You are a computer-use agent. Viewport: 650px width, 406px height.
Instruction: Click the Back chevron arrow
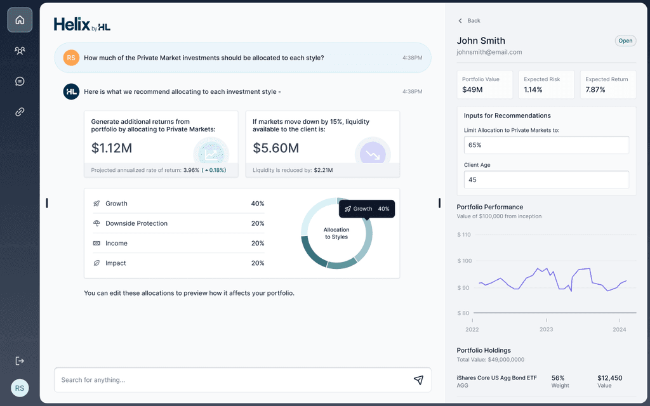[x=460, y=21]
